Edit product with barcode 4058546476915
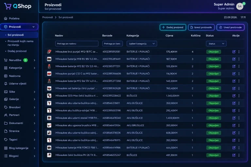This screenshot has width=251, height=167. point(234,140)
